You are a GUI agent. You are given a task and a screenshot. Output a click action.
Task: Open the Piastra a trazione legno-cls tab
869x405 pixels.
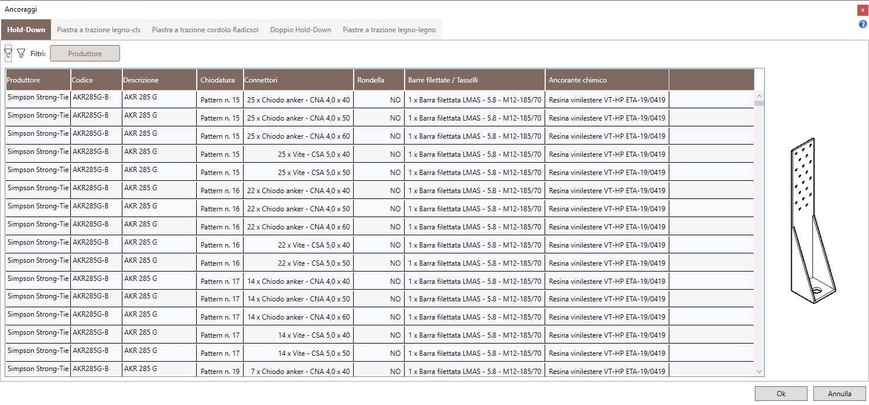tap(98, 30)
